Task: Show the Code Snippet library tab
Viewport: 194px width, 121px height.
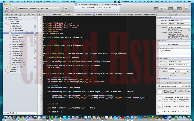Action: click(x=171, y=83)
